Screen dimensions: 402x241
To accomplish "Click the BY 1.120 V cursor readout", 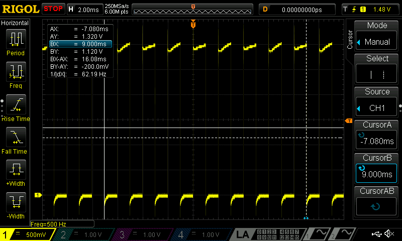I will [x=76, y=52].
